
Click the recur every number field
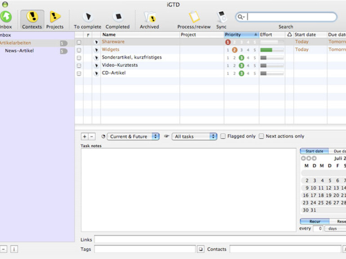point(318,229)
